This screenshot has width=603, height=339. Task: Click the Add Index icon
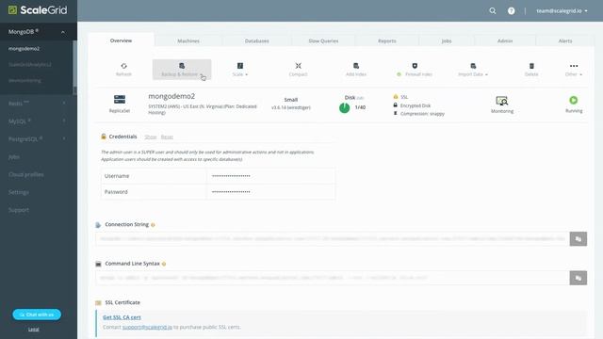click(x=356, y=66)
